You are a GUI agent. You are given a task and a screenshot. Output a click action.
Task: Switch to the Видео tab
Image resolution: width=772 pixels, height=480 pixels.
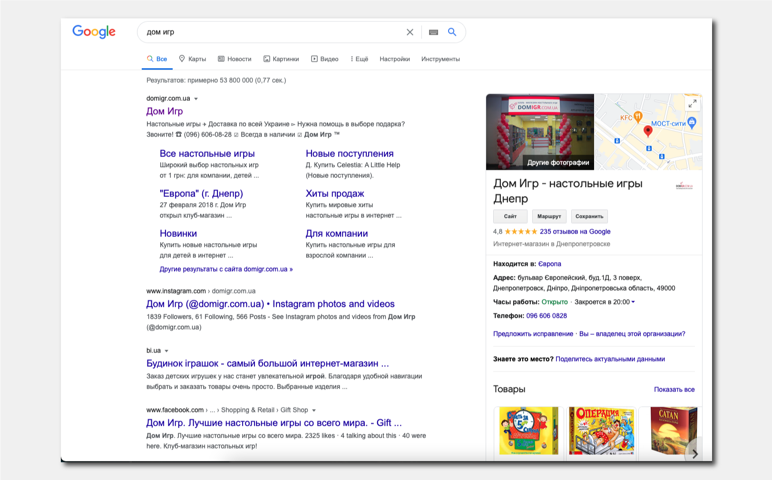click(x=324, y=59)
